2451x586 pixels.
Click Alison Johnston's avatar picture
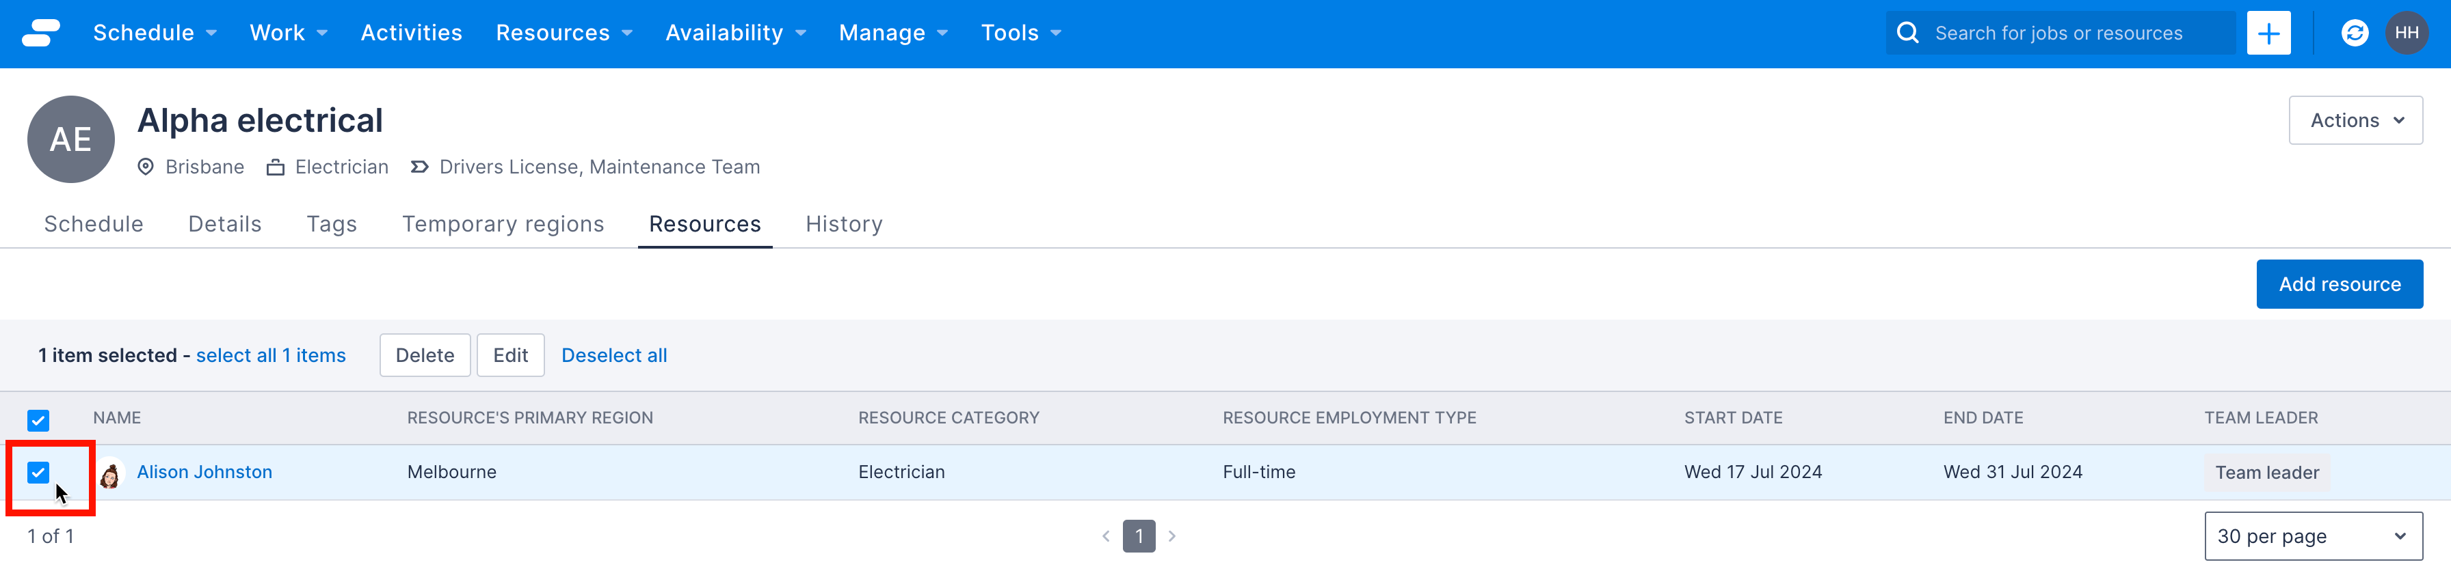(x=110, y=473)
